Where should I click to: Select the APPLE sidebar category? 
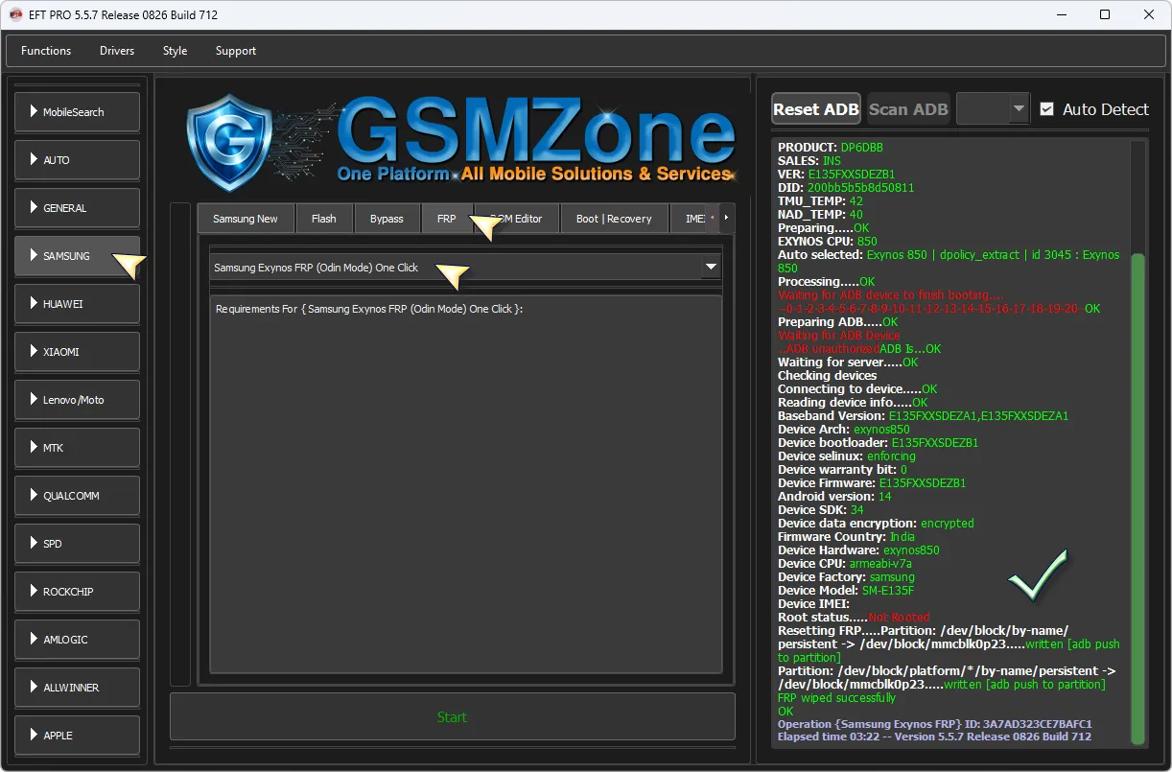click(x=77, y=736)
